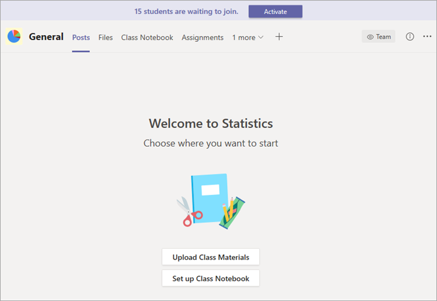Open more options ellipsis menu
Viewport: 437px width, 301px height.
[427, 37]
